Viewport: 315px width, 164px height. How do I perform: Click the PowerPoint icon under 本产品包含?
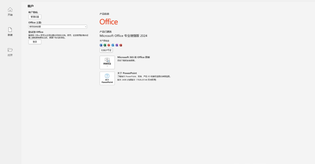point(109,45)
